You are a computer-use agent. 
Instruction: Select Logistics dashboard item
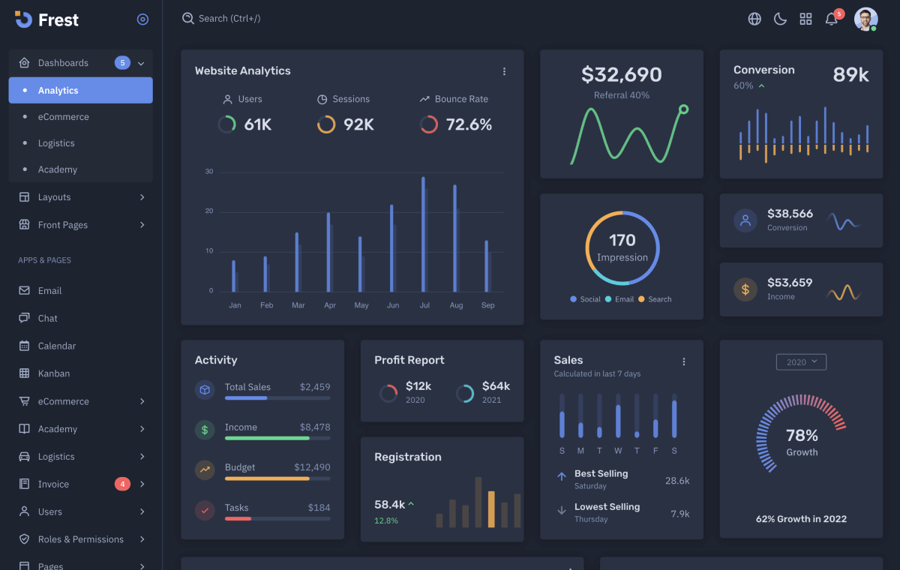56,143
